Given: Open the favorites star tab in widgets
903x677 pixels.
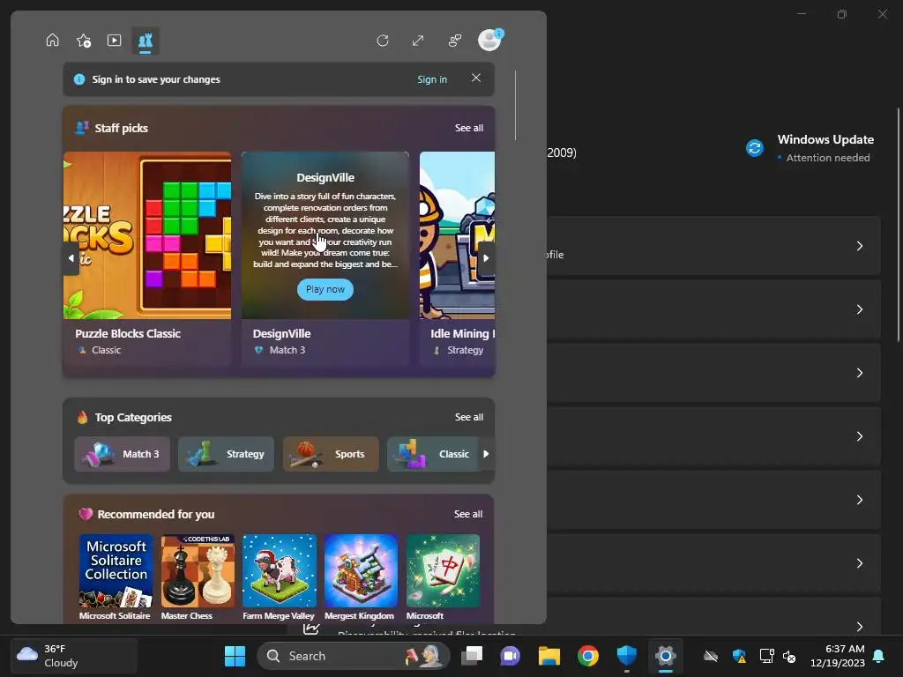Looking at the screenshot, I should point(84,41).
